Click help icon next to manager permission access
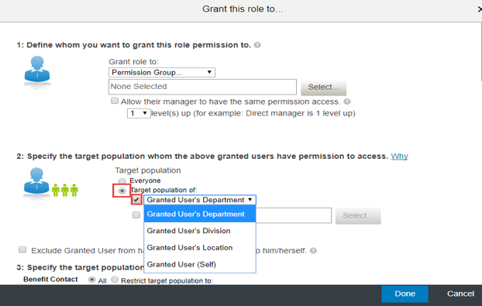This screenshot has height=306, width=482. [347, 101]
